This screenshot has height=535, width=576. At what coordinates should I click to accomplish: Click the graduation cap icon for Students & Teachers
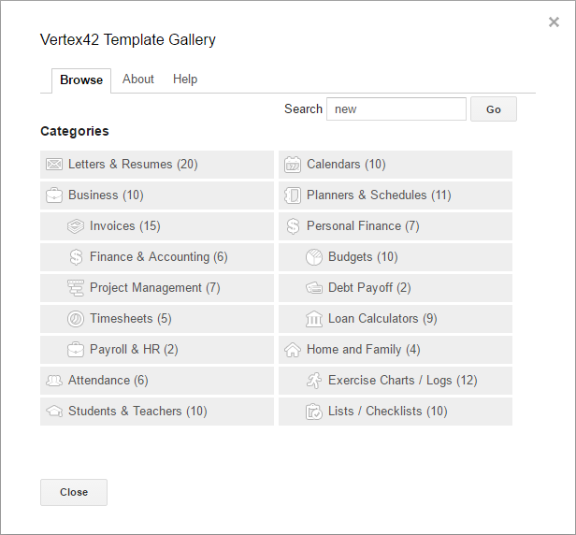click(54, 412)
